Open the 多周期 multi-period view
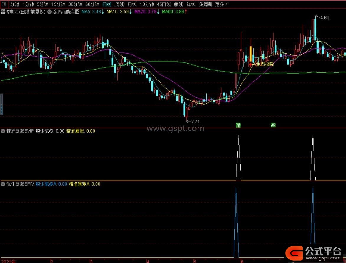 tap(205, 4)
